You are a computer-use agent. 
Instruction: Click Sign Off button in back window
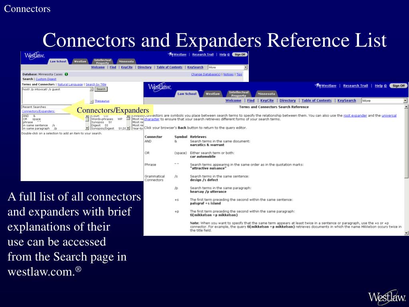240,54
